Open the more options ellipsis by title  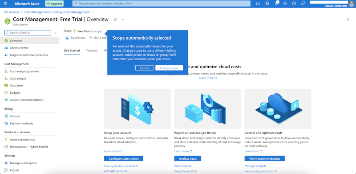point(123,19)
